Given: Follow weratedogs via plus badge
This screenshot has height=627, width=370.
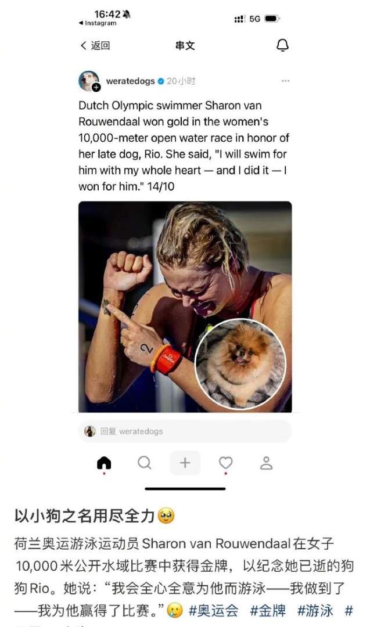Looking at the screenshot, I should pos(96,88).
